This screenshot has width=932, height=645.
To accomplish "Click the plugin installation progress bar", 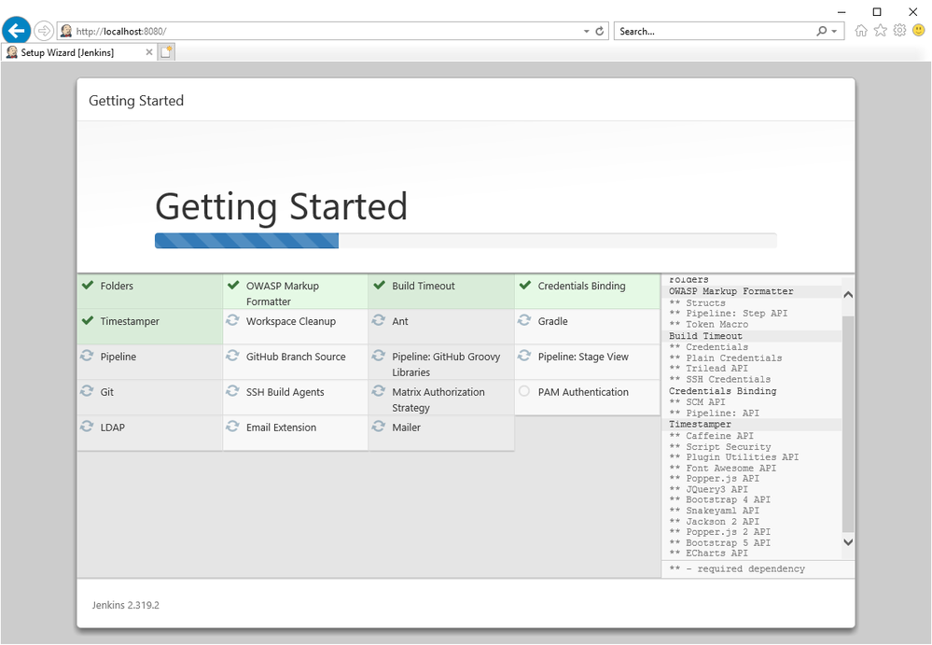I will [466, 240].
